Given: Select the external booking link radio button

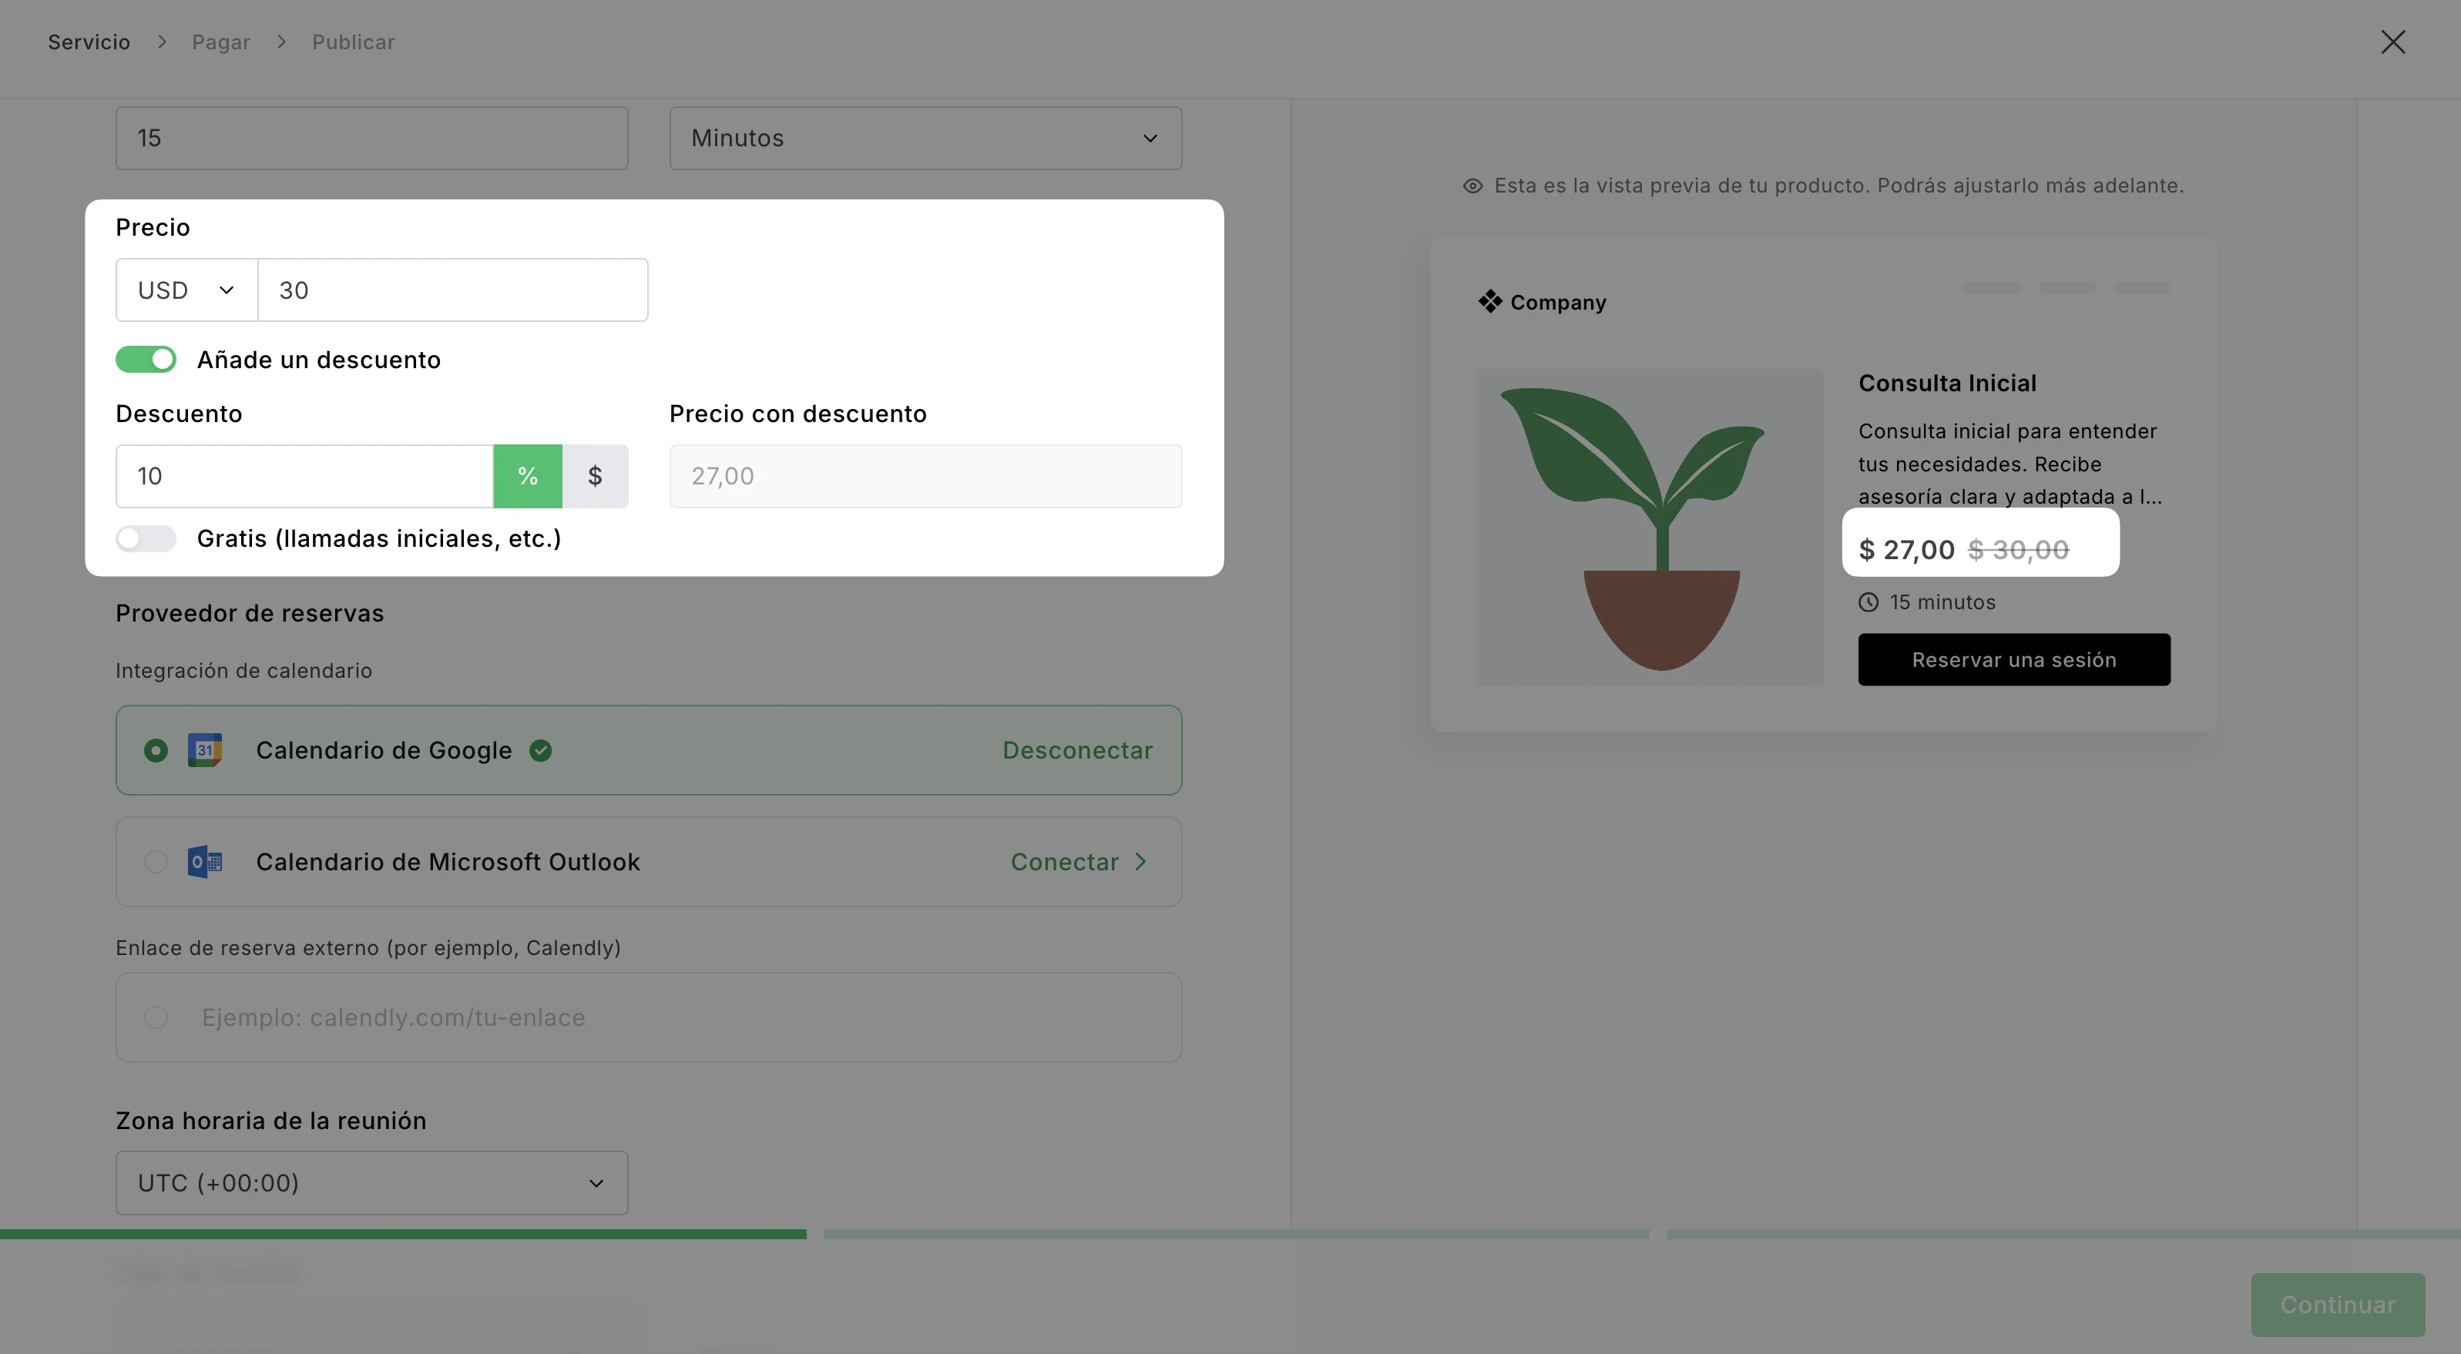Looking at the screenshot, I should (x=156, y=1018).
